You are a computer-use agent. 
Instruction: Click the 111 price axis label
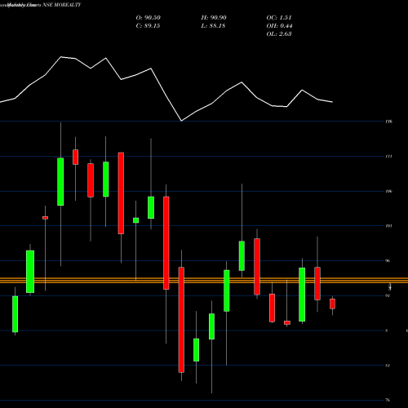point(388,157)
